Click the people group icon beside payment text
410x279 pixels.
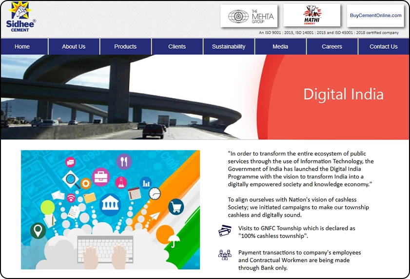point(225,255)
